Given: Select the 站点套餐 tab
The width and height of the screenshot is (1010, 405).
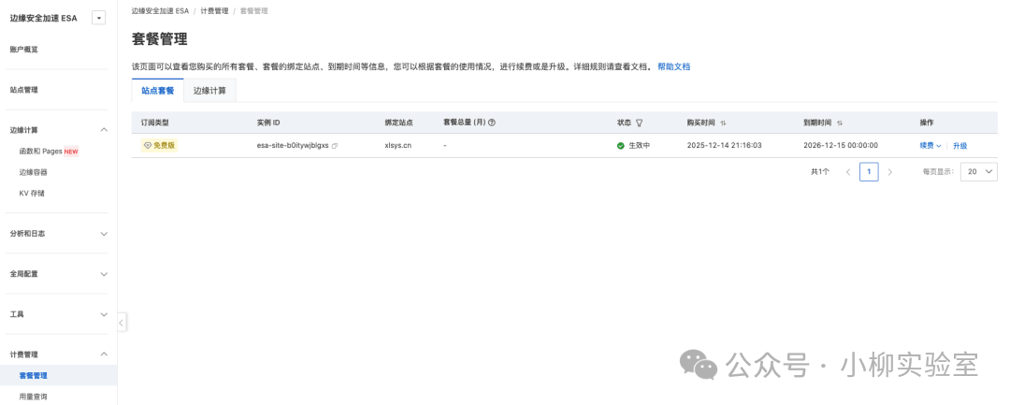Looking at the screenshot, I should tap(157, 91).
